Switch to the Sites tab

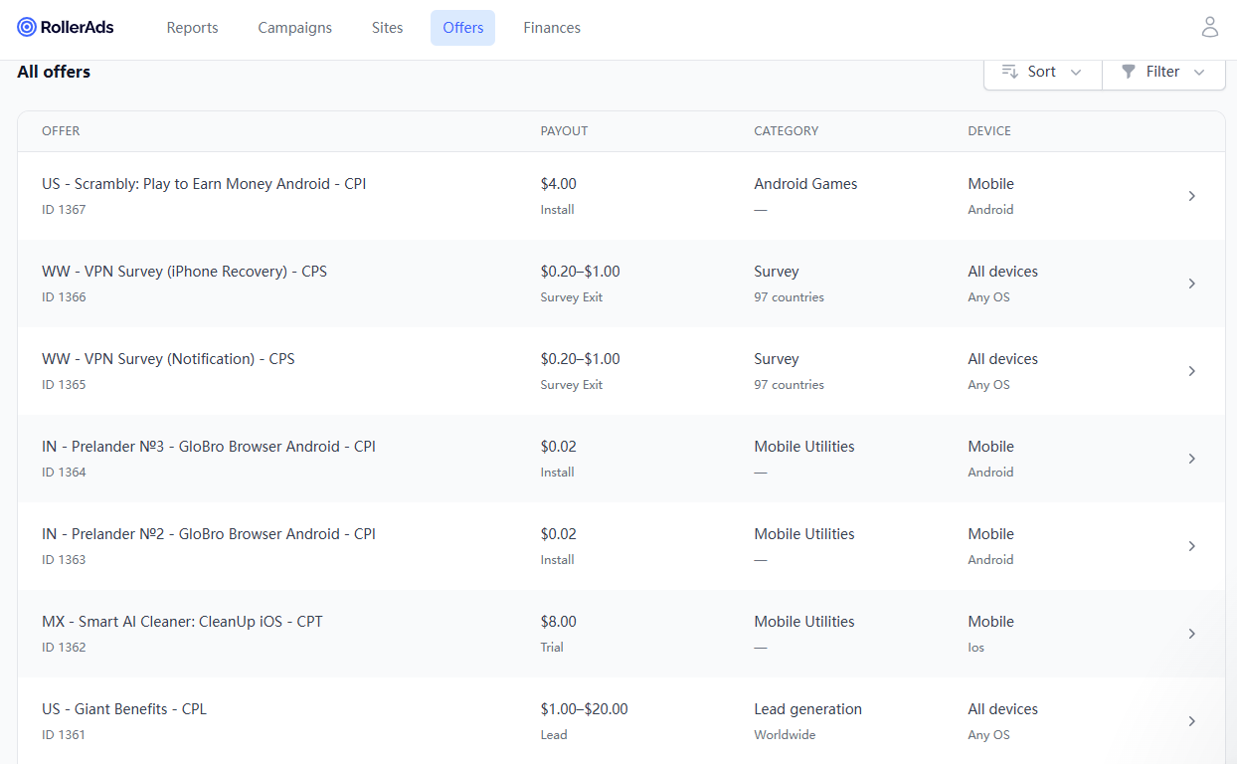point(388,28)
